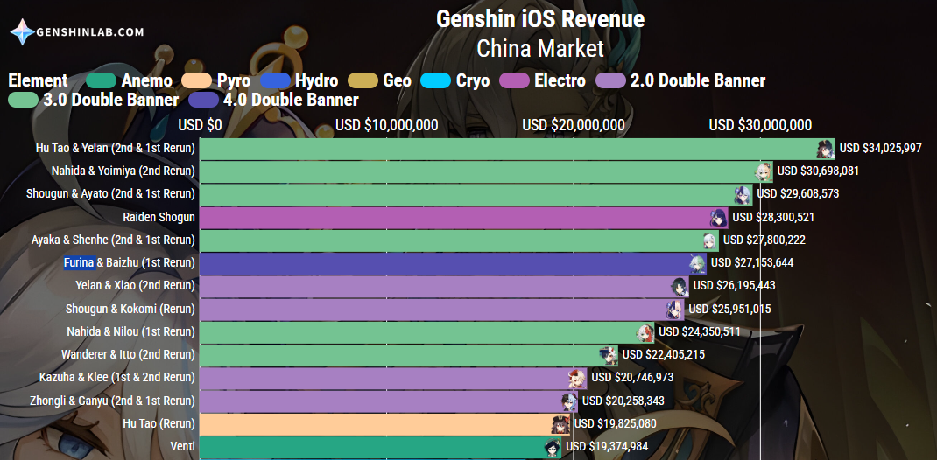Click Ganyu portrait on Zhongli & Ganyu bar
Screen dimensions: 937x460
[568, 401]
